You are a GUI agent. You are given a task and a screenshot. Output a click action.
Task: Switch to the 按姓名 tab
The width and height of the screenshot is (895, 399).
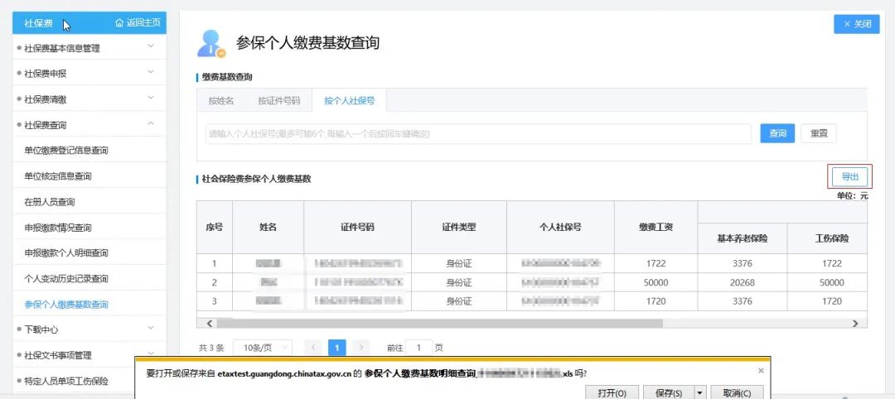point(221,101)
